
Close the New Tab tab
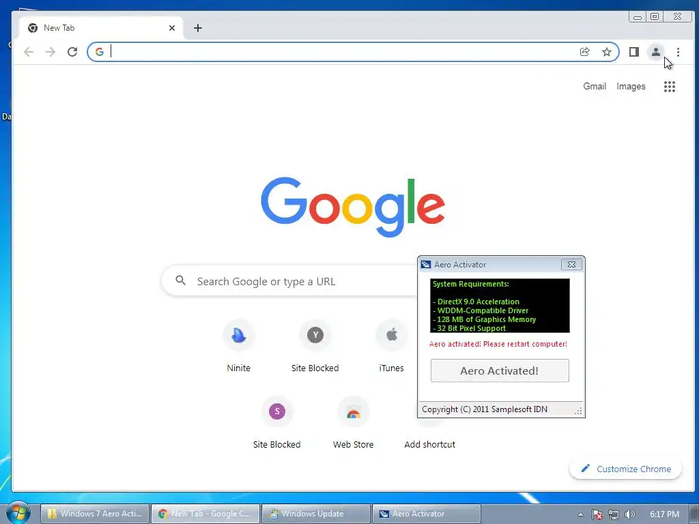tap(172, 28)
